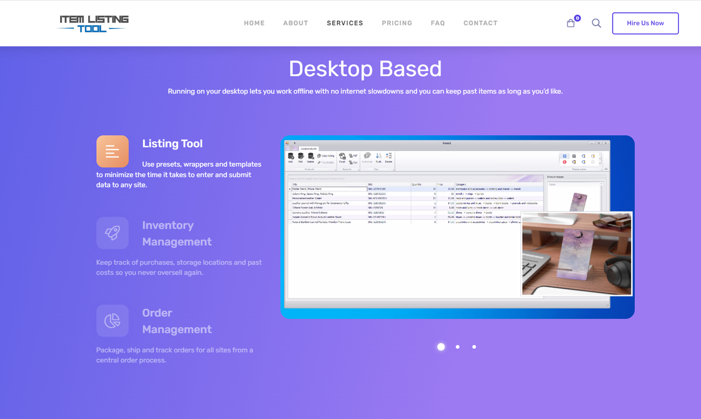Click the phone stand product photo
701x419 pixels.
coord(576,254)
